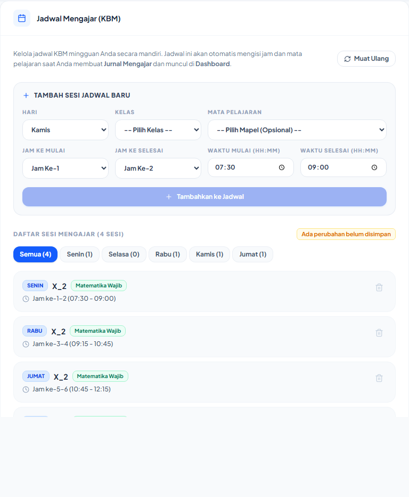Open the Pilih Mapel (Opsional) dropdown
409x497 pixels.
tap(297, 130)
